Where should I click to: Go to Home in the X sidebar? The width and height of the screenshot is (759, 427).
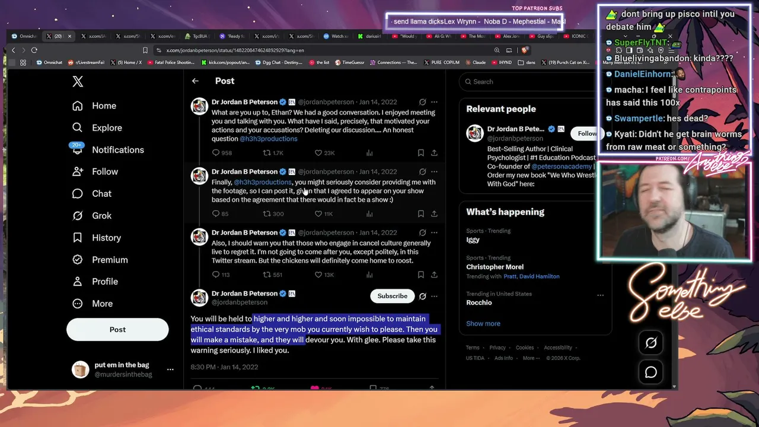pos(94,106)
